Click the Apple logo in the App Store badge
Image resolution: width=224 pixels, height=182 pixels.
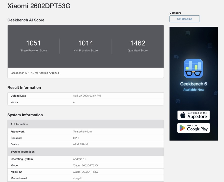(x=183, y=115)
